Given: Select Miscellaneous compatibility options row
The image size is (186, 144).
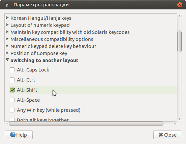Looking at the screenshot, I should 91,39.
